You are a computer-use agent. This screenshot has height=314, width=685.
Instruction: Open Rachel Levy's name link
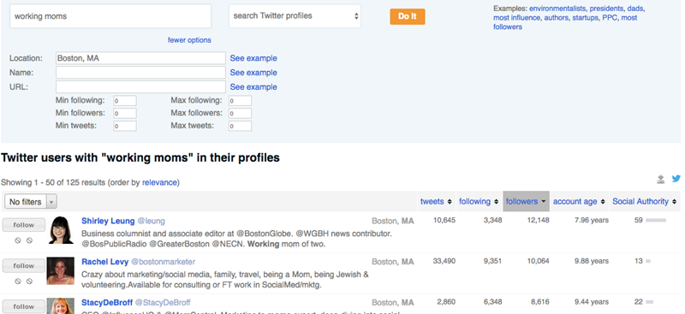[x=104, y=262]
